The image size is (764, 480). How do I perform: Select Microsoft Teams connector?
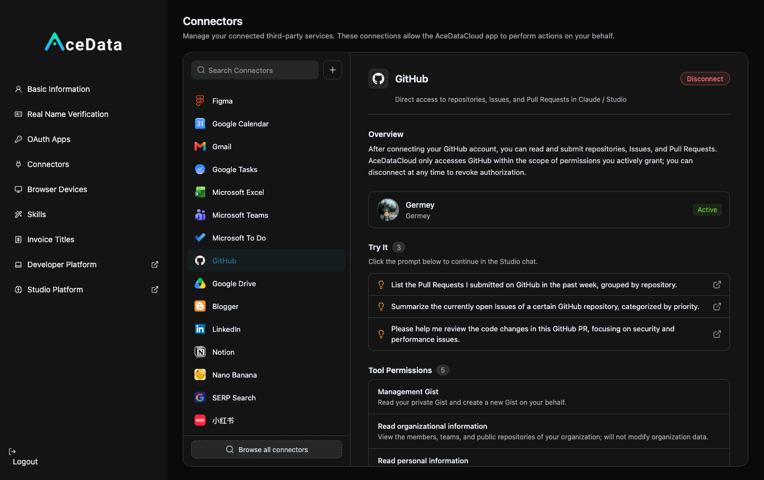(x=266, y=215)
